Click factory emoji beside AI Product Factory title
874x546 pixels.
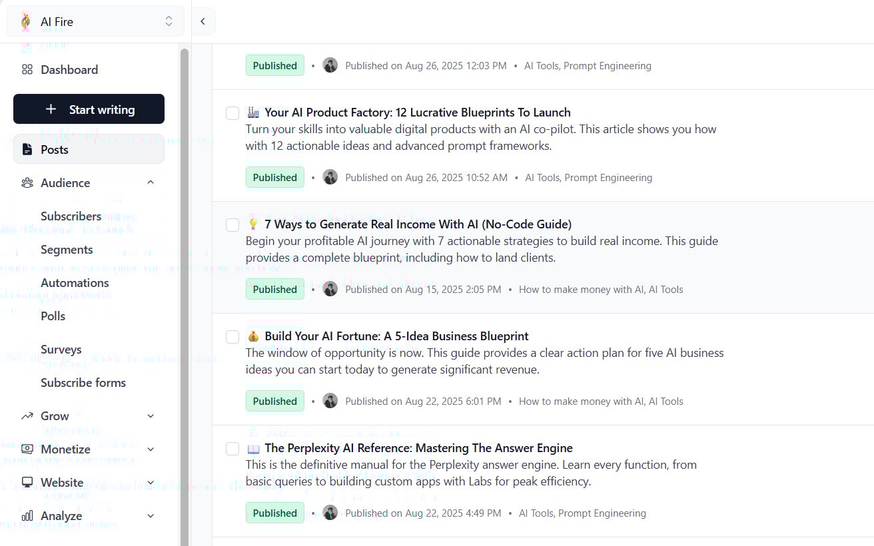point(253,112)
